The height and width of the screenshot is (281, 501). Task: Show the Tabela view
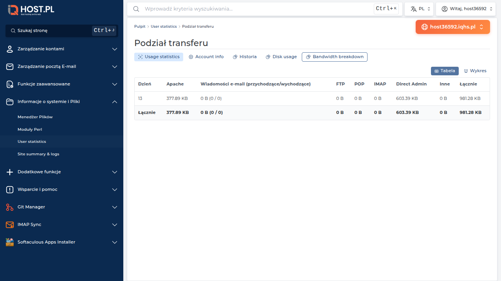pos(445,71)
